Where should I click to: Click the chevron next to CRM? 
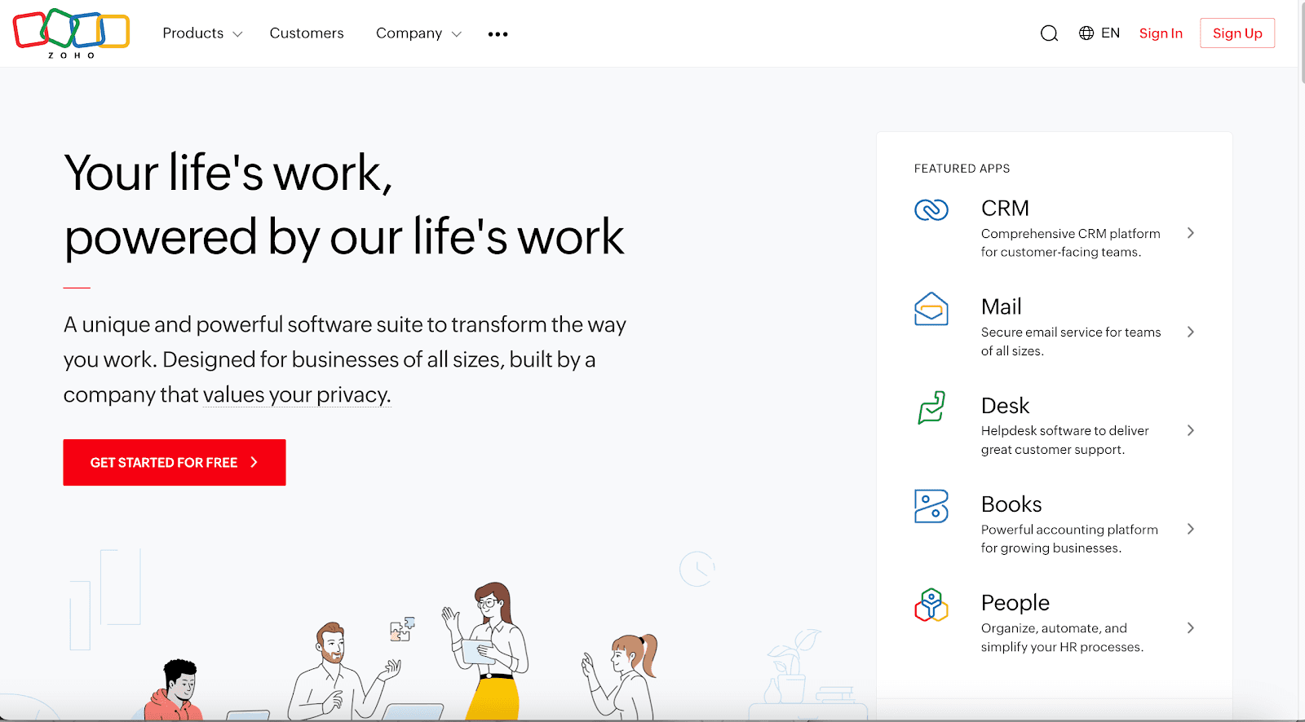click(1191, 233)
